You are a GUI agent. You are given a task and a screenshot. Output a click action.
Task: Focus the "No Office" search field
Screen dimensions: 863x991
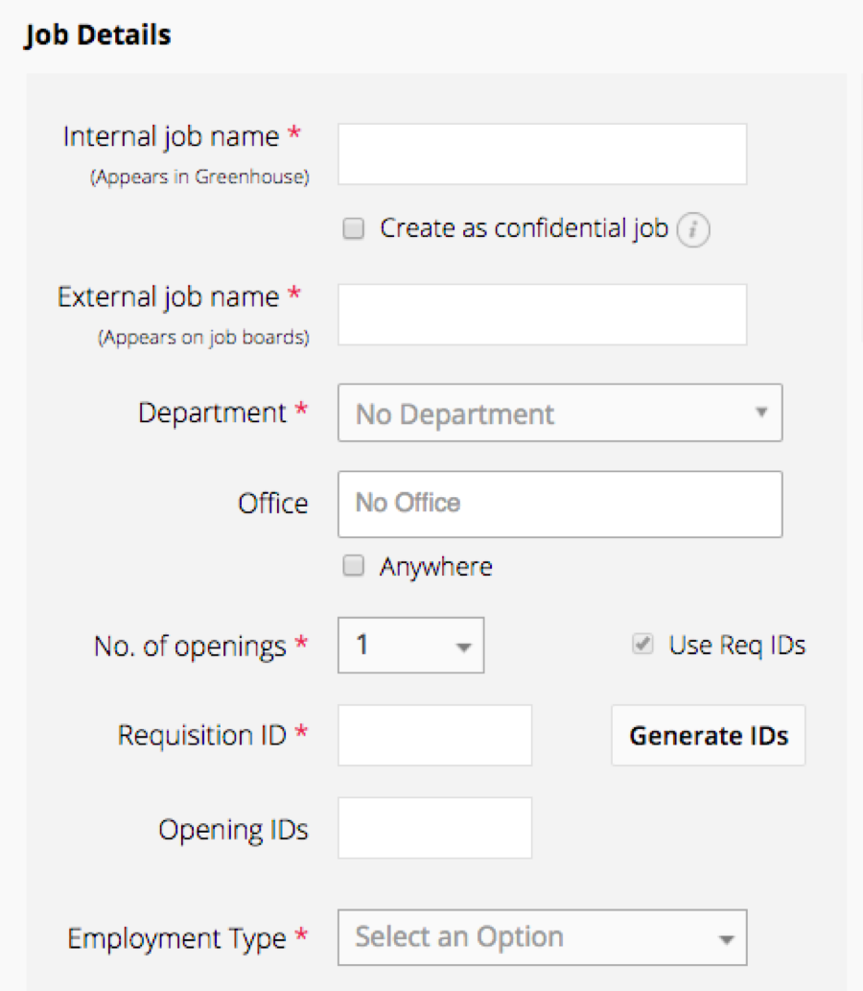560,505
